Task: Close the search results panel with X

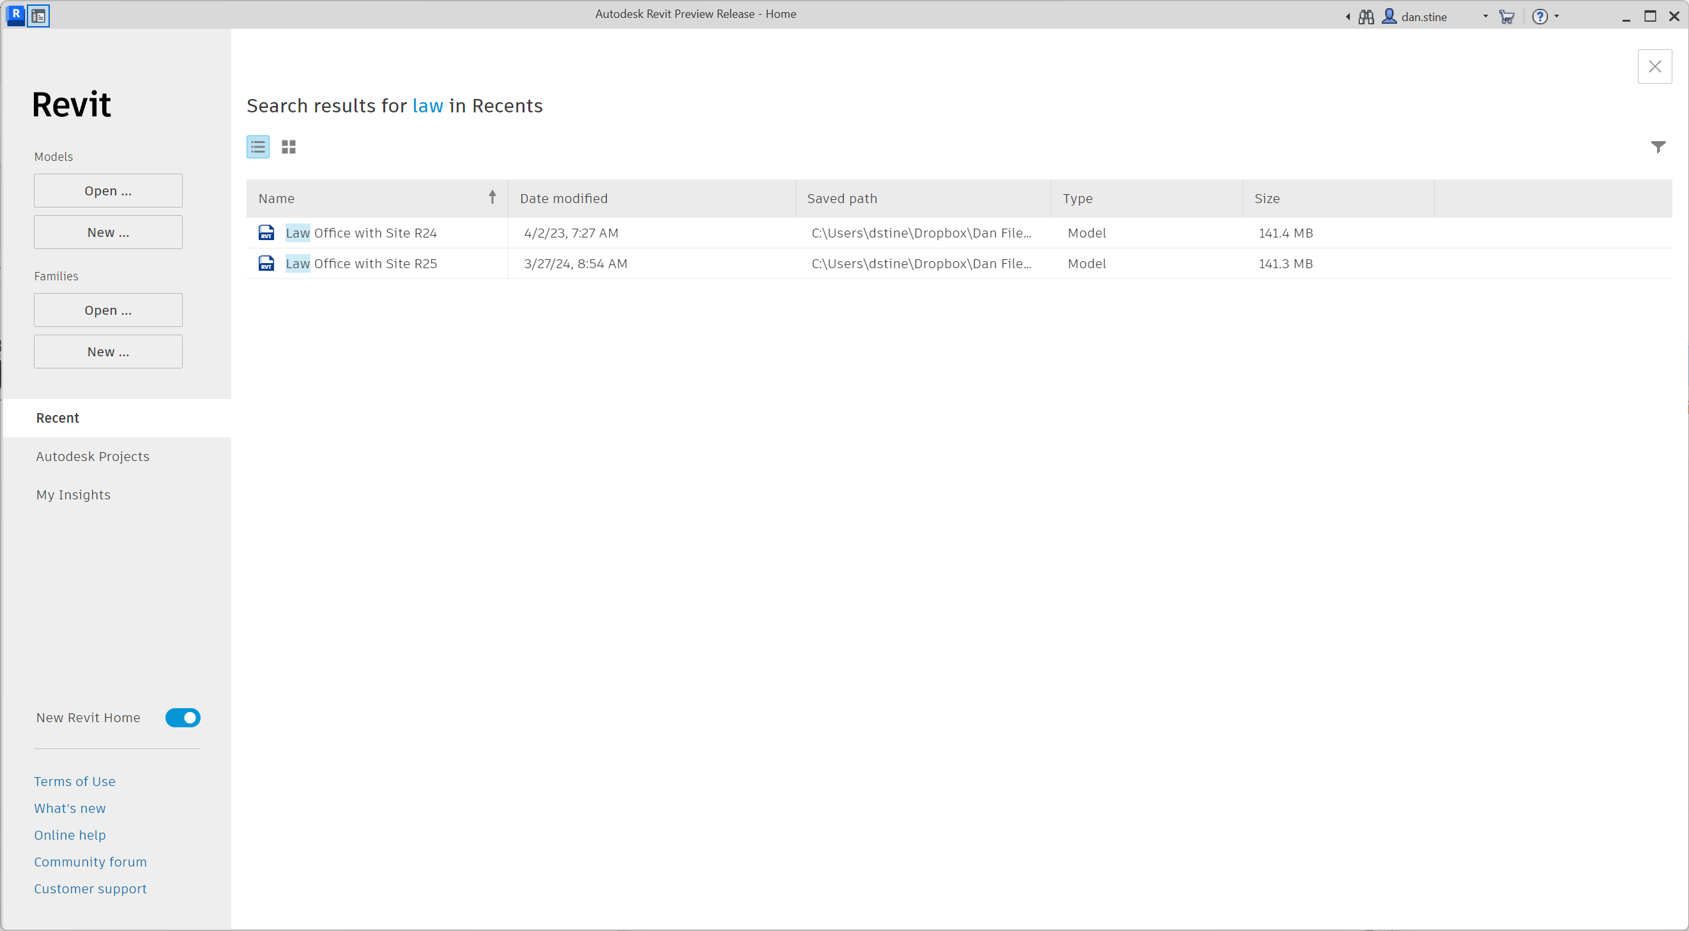Action: (x=1655, y=66)
